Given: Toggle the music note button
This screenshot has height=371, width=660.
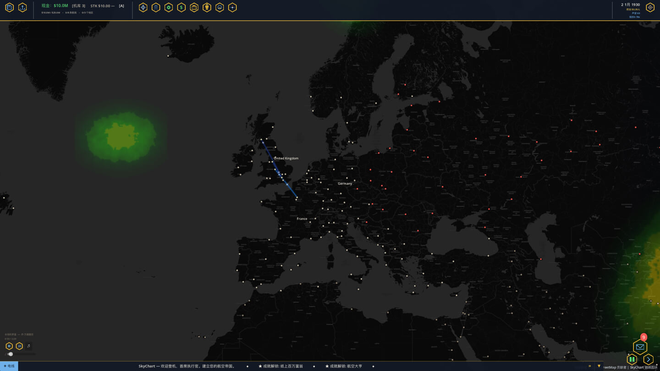Looking at the screenshot, I should point(28,346).
